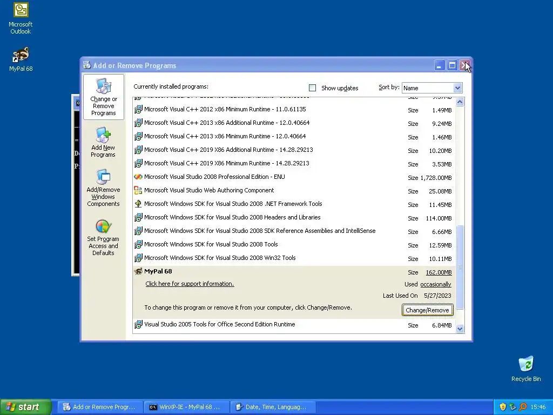553x415 pixels.
Task: Click the 162.00MB size link
Action: tap(439, 272)
